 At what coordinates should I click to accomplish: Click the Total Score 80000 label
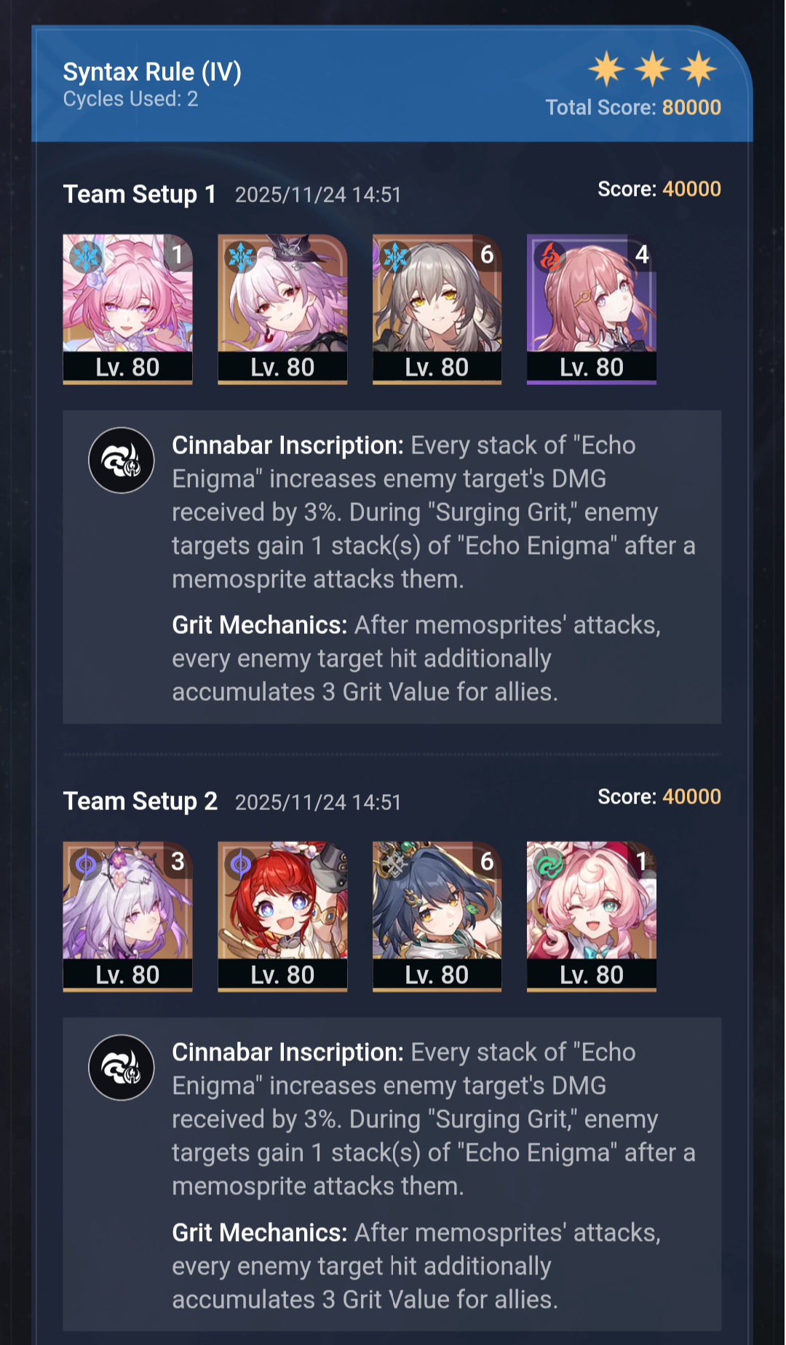point(633,107)
